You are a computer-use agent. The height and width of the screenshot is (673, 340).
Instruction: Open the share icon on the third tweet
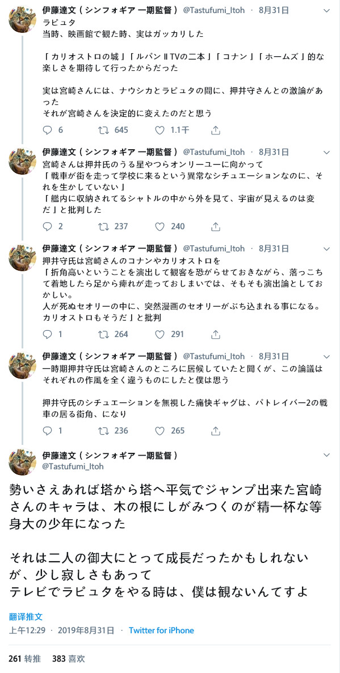216,335
